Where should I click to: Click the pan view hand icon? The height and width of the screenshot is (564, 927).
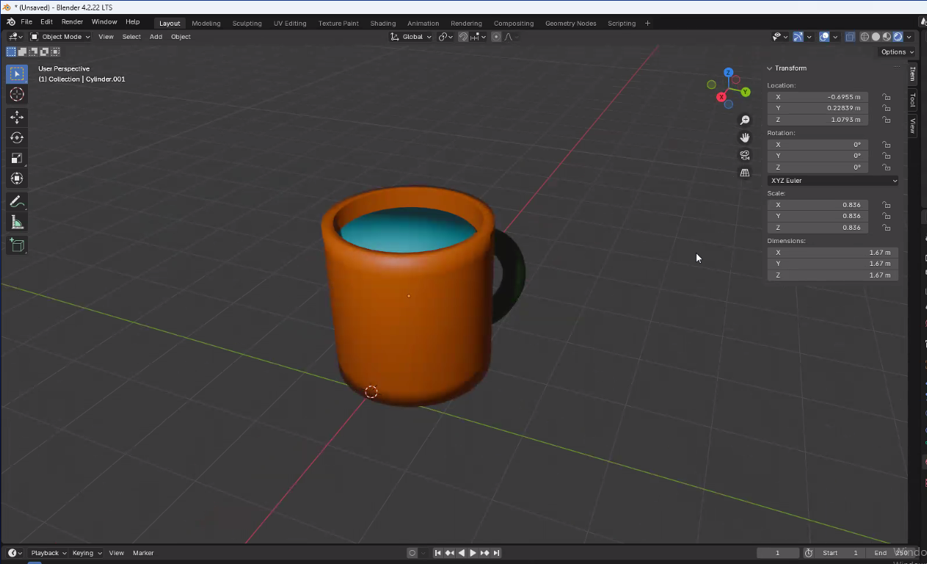click(x=745, y=137)
